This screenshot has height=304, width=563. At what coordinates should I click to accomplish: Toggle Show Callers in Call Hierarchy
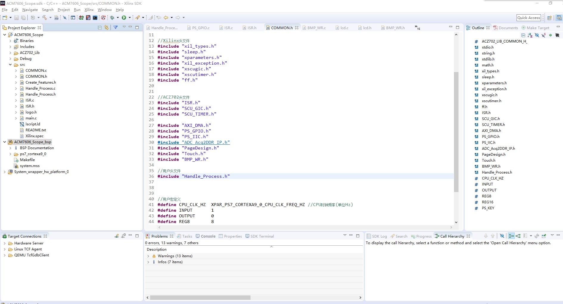(x=511, y=236)
